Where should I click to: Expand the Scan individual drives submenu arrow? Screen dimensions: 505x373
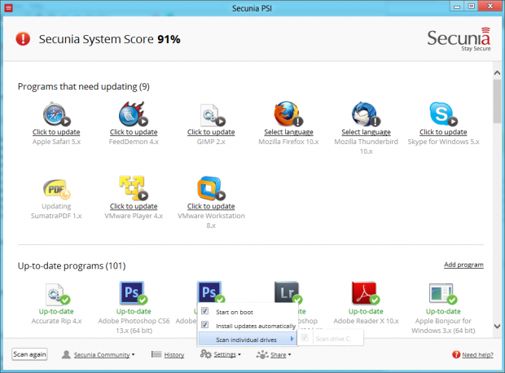pyautogui.click(x=292, y=339)
